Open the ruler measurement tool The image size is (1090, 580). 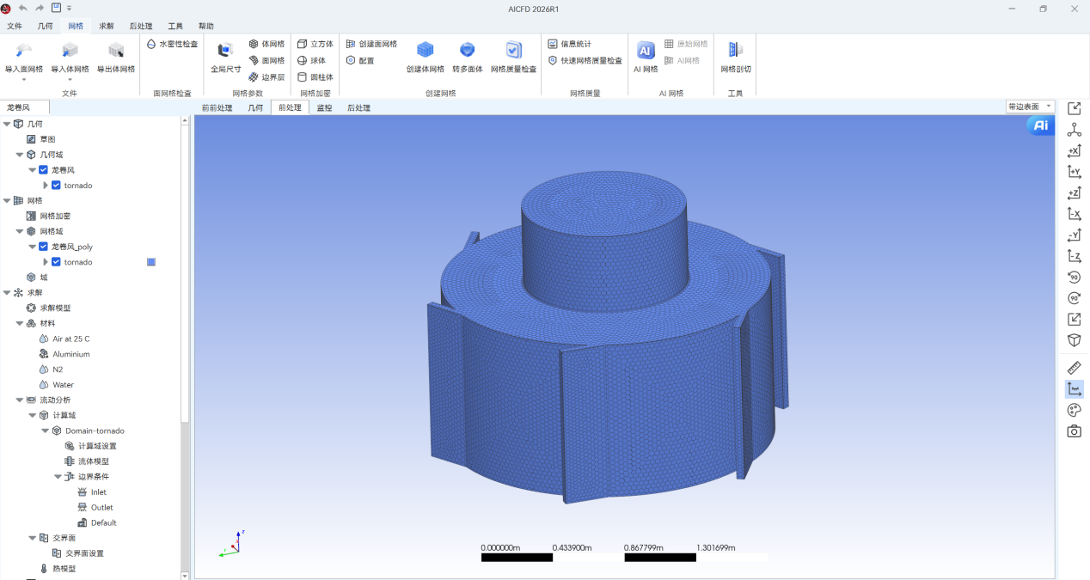[x=1074, y=368]
